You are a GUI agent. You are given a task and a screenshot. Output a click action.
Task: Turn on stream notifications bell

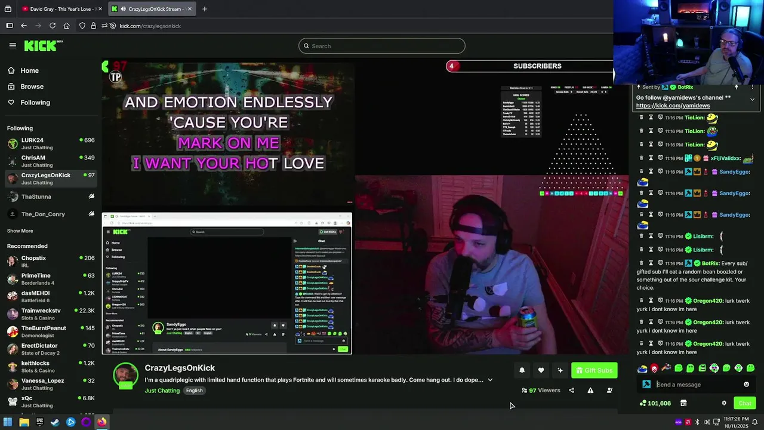tap(522, 370)
